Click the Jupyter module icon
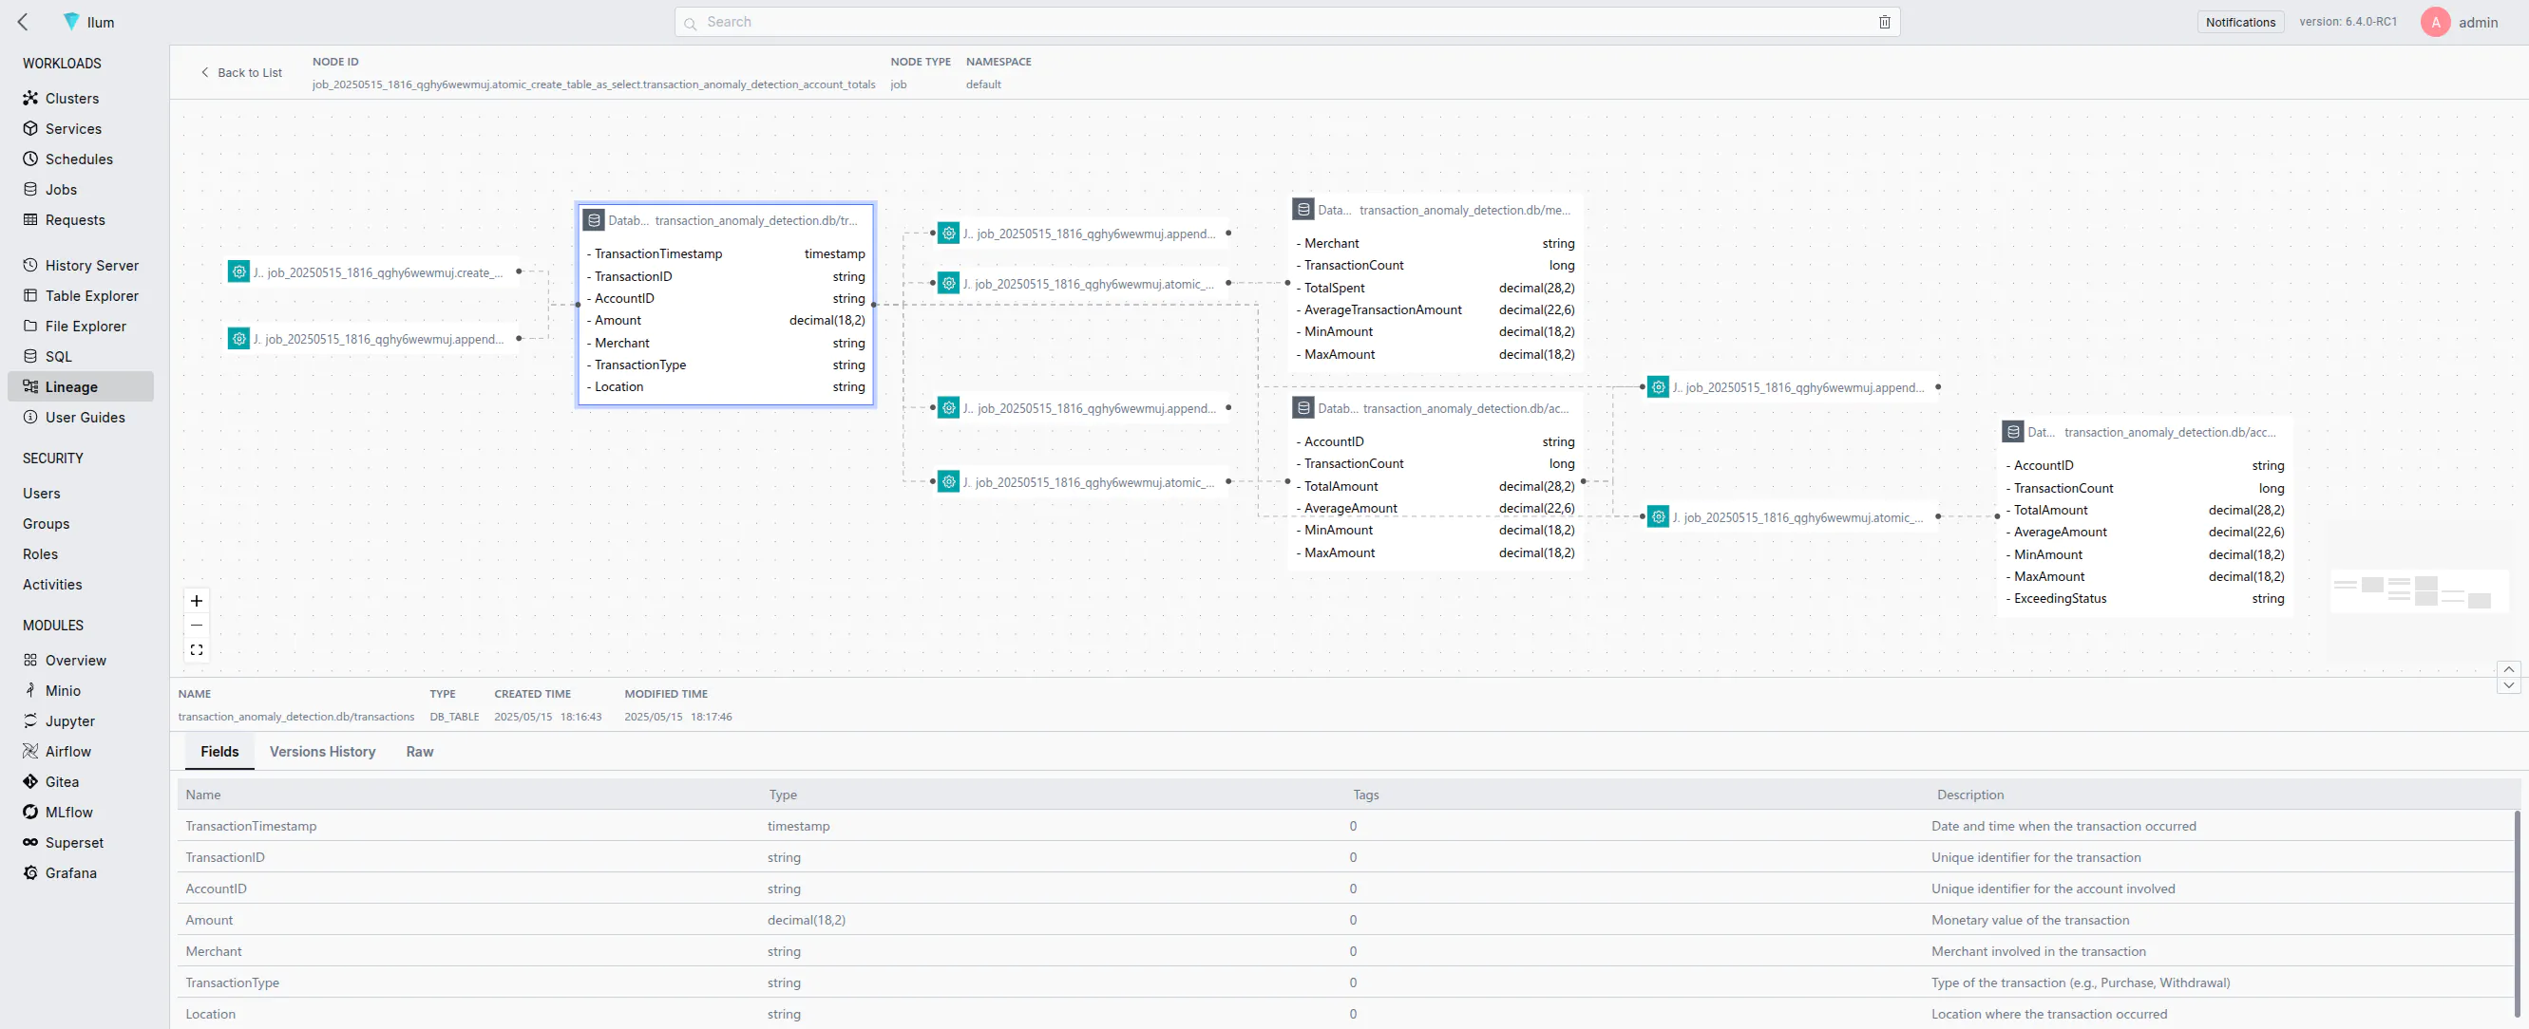 click(x=30, y=721)
